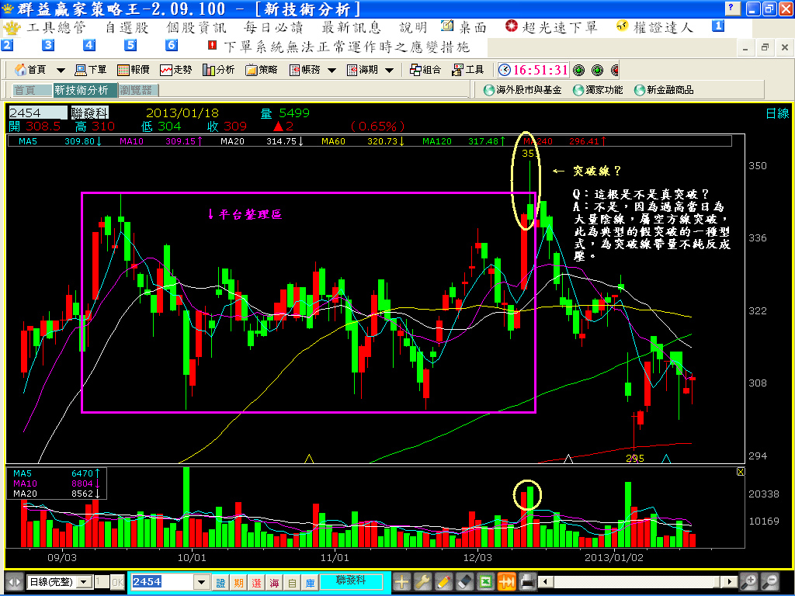Open the 走勢 trend toolbar button
The height and width of the screenshot is (596, 795).
pyautogui.click(x=176, y=70)
